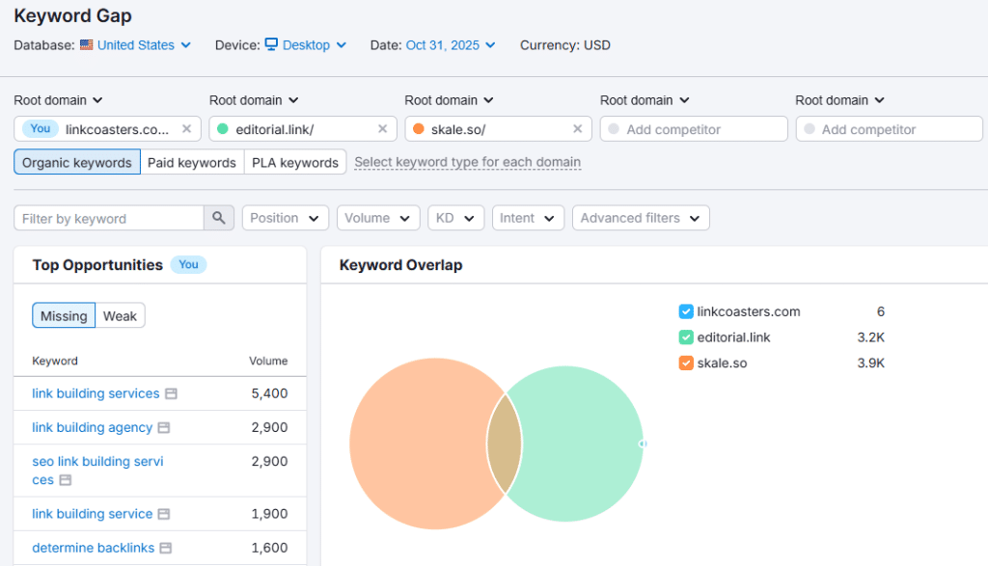Switch to the PLA keywords tab
This screenshot has width=988, height=566.
(x=295, y=162)
